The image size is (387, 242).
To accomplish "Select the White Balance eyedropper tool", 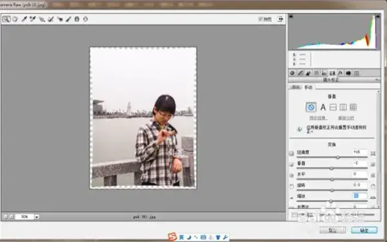I will pos(25,19).
